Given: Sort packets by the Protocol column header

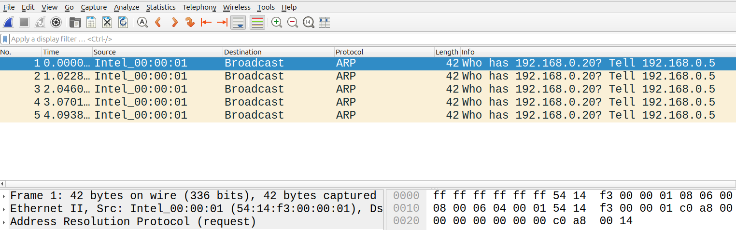Looking at the screenshot, I should coord(384,52).
